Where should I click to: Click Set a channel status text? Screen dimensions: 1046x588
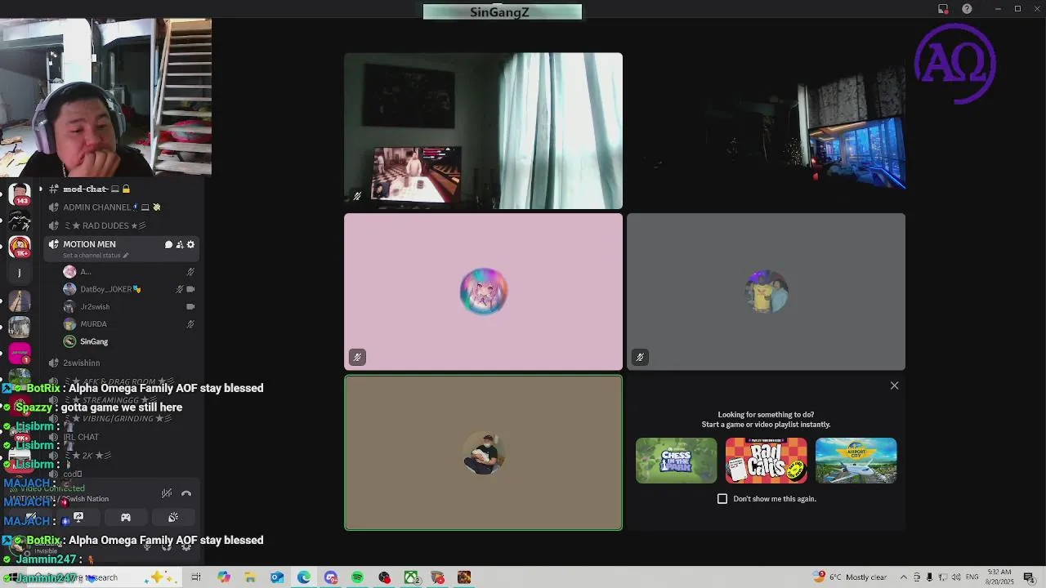(x=92, y=256)
